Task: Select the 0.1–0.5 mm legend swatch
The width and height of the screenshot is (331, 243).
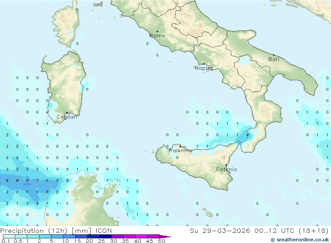Action: point(9,236)
